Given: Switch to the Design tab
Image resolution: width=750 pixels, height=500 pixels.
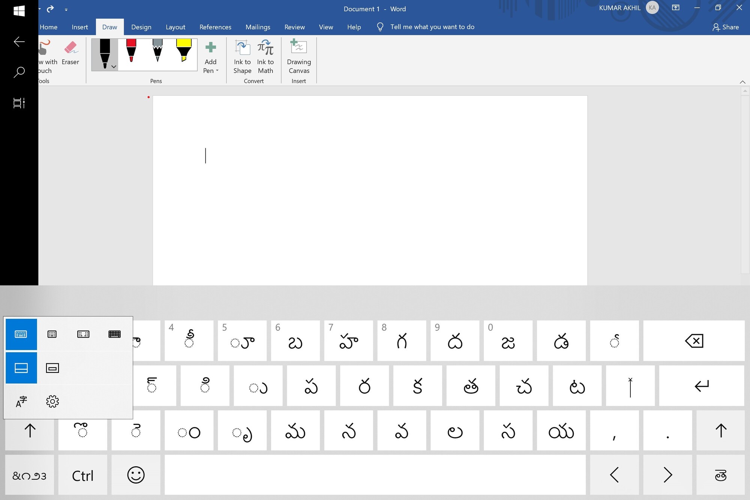Looking at the screenshot, I should 141,27.
